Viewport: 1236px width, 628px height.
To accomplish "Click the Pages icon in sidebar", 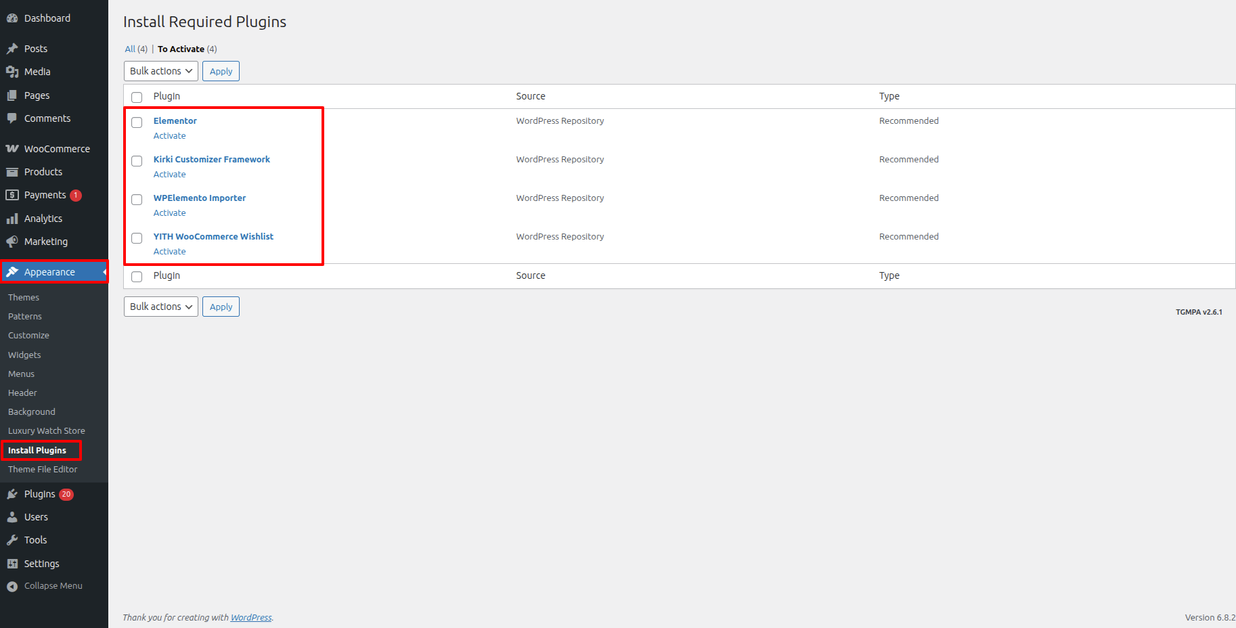I will tap(12, 95).
